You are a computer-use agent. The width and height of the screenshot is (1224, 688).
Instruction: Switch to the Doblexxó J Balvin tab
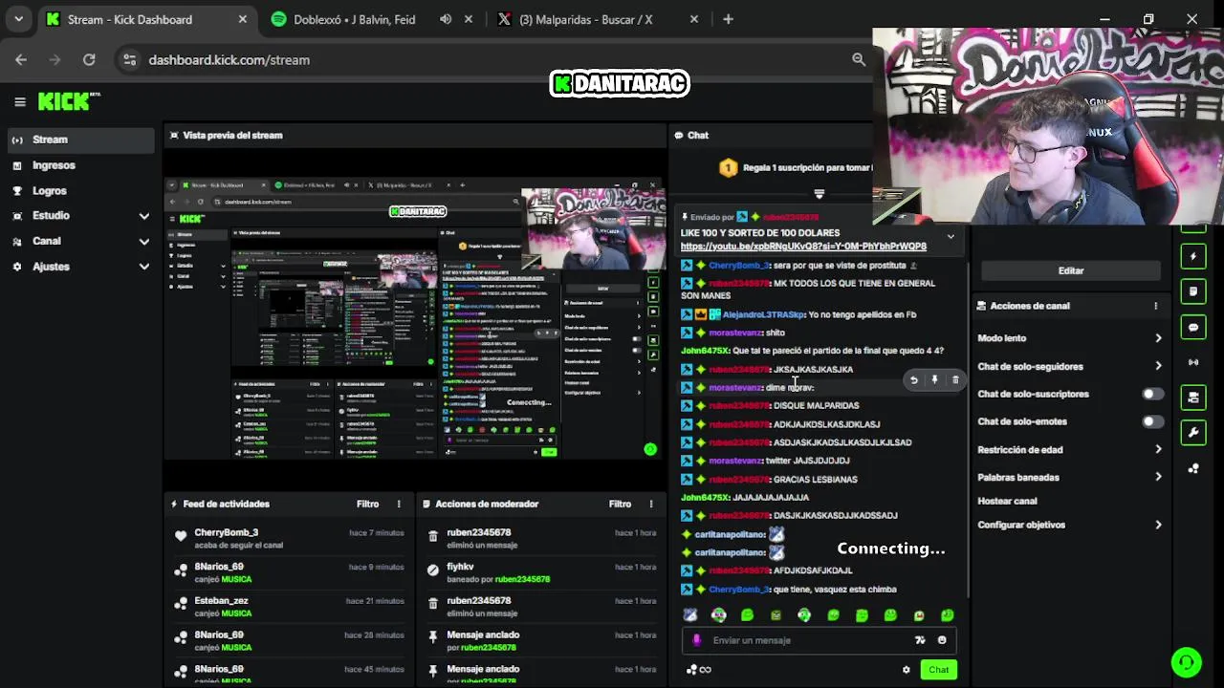[x=372, y=19]
